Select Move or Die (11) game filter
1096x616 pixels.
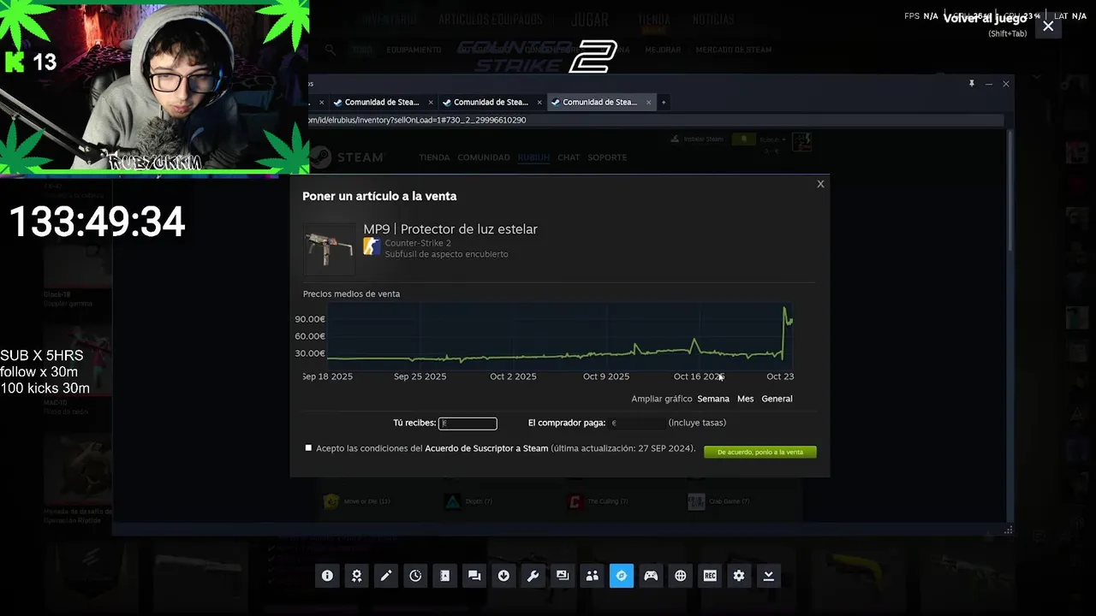[x=357, y=501]
